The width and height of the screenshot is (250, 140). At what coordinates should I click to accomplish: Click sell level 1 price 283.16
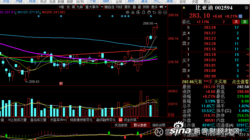point(210,49)
